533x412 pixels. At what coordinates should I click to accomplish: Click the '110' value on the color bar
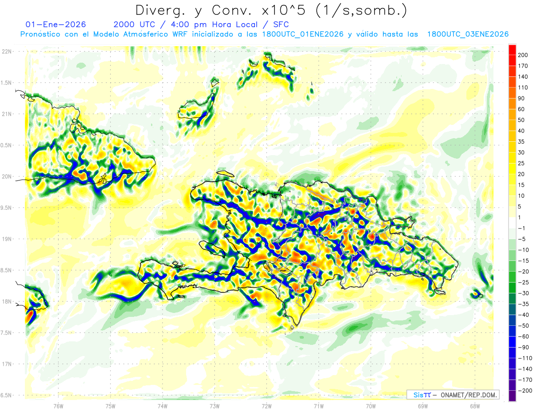pos(524,88)
